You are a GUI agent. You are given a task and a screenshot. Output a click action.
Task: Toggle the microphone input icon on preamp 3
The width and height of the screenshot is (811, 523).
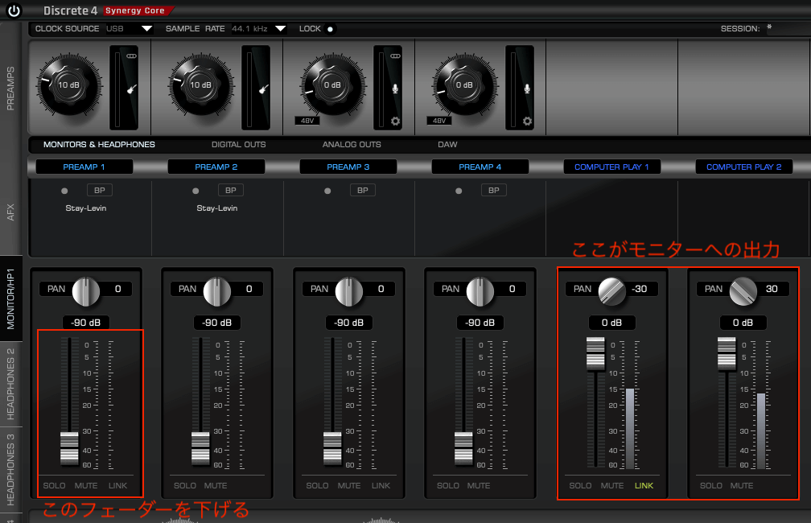(x=395, y=89)
